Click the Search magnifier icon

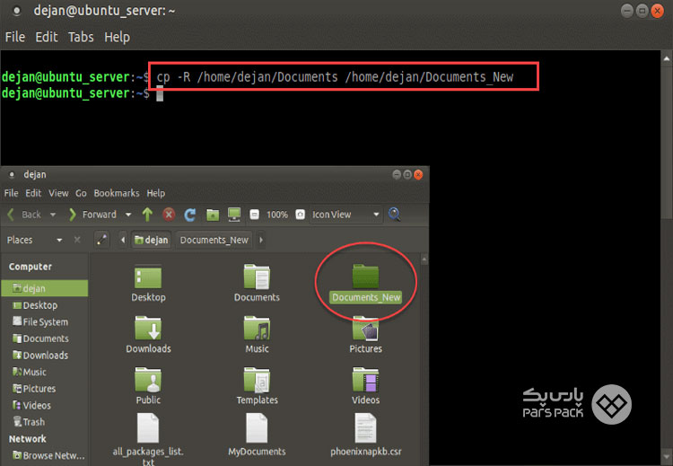click(x=394, y=214)
